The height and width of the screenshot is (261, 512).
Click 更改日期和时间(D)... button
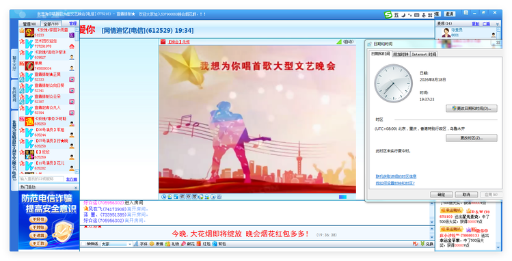click(x=472, y=109)
